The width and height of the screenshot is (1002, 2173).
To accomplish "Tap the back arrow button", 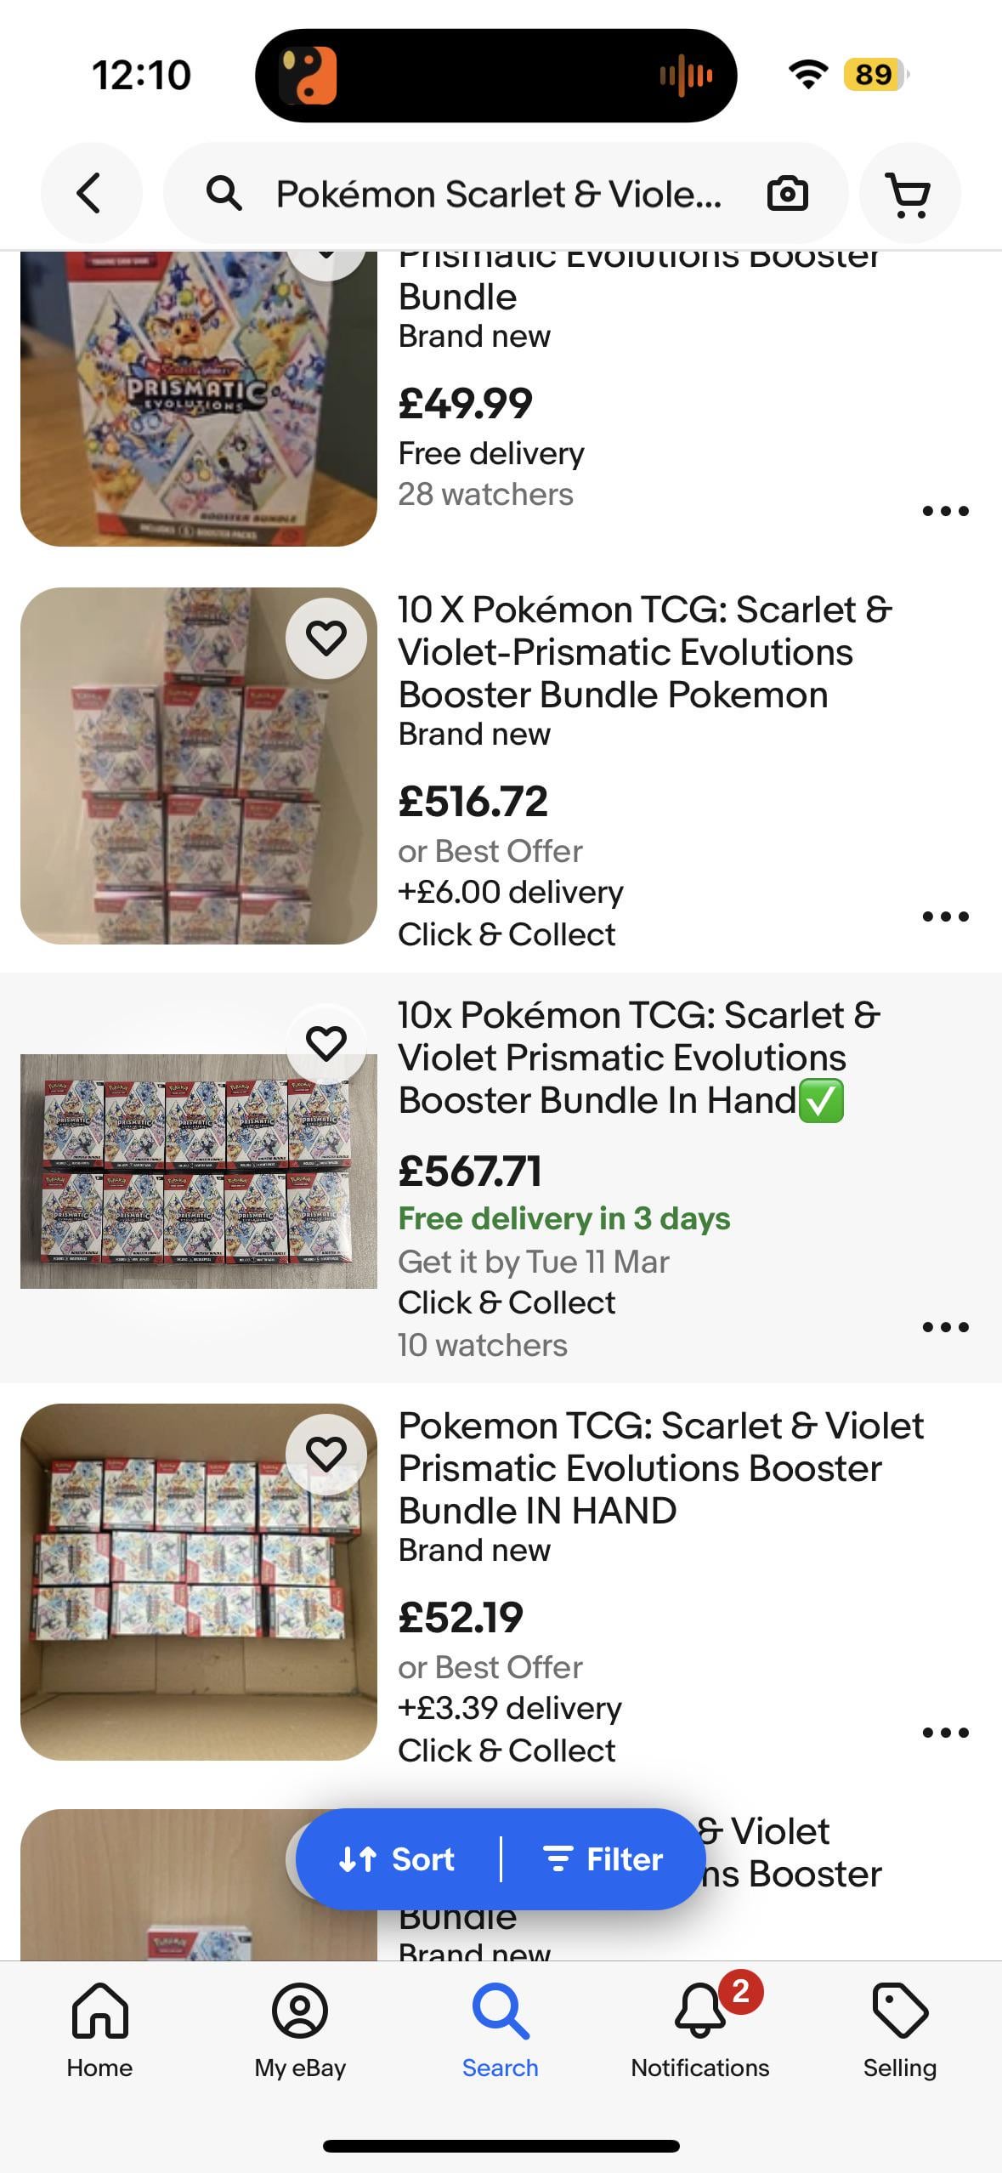I will [91, 193].
